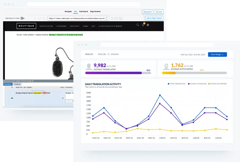240x162 pixels.
Task: Click the earring product image
Action: click(x=63, y=64)
